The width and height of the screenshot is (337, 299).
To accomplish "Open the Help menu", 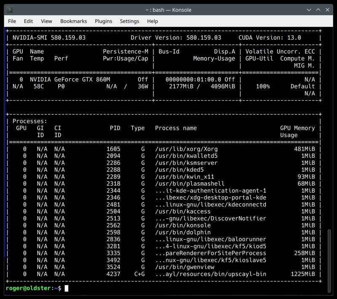I will pos(152,21).
